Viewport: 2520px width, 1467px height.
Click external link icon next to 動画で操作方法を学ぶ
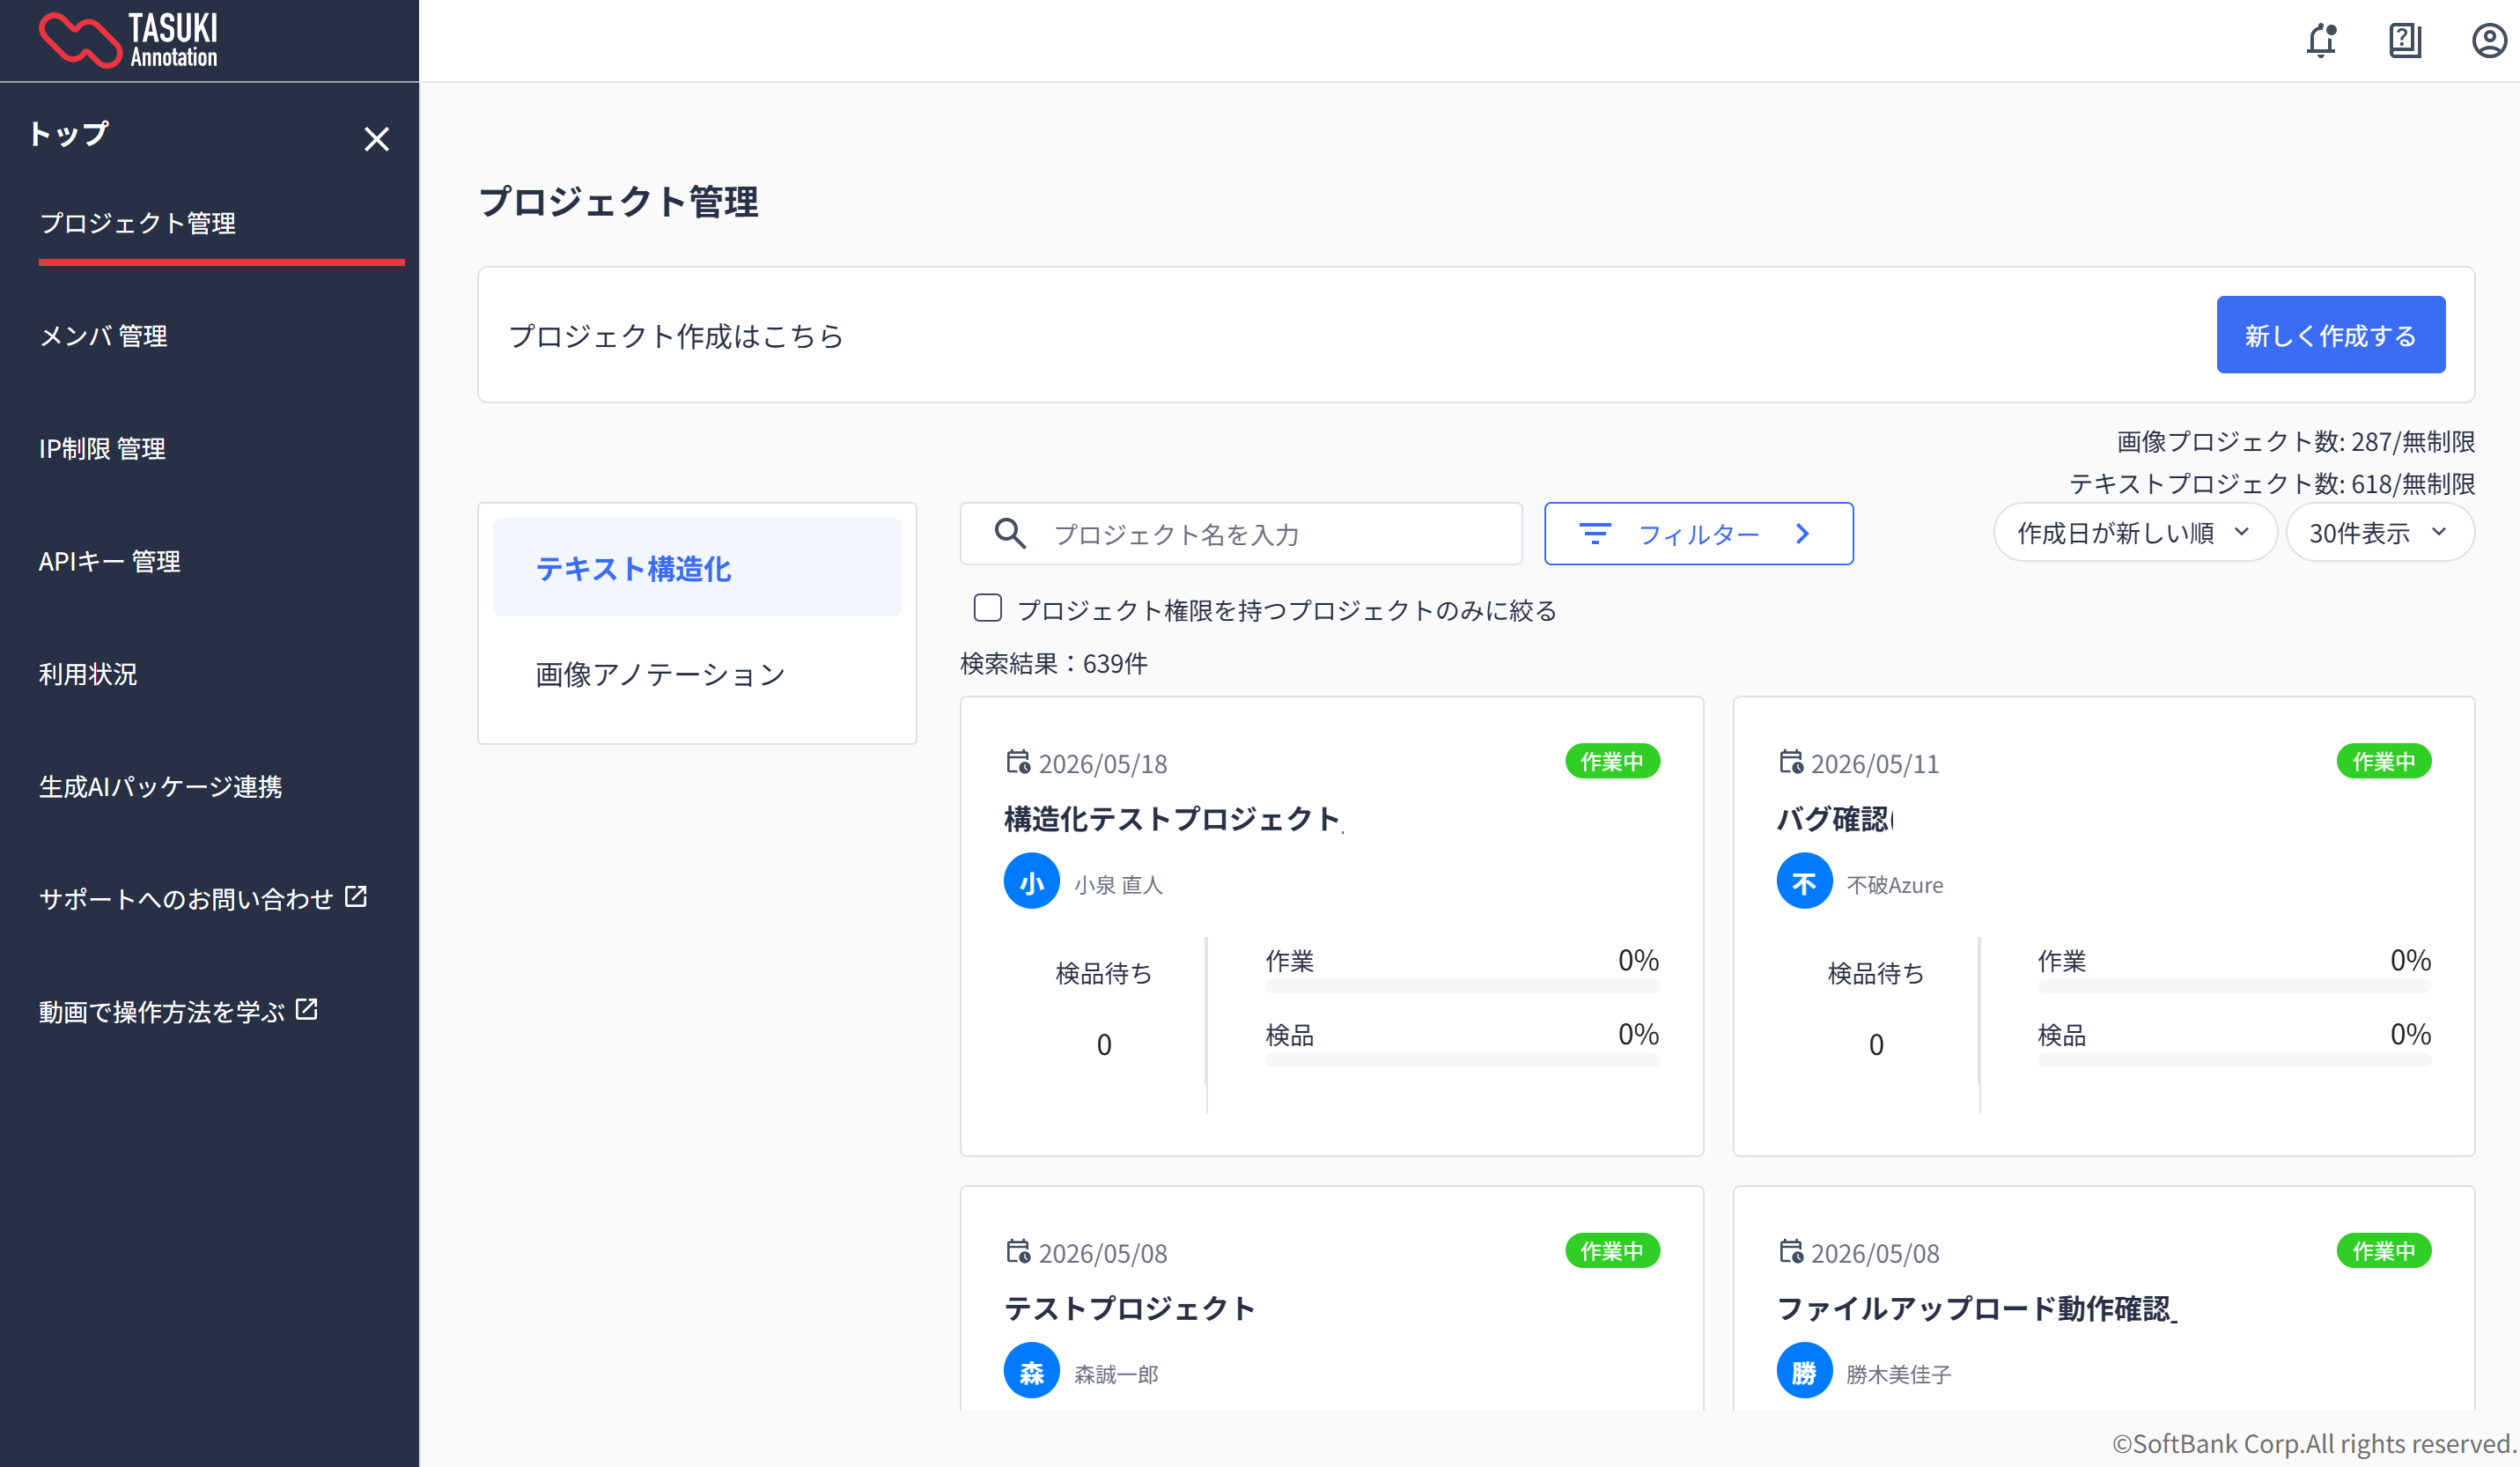307,1009
